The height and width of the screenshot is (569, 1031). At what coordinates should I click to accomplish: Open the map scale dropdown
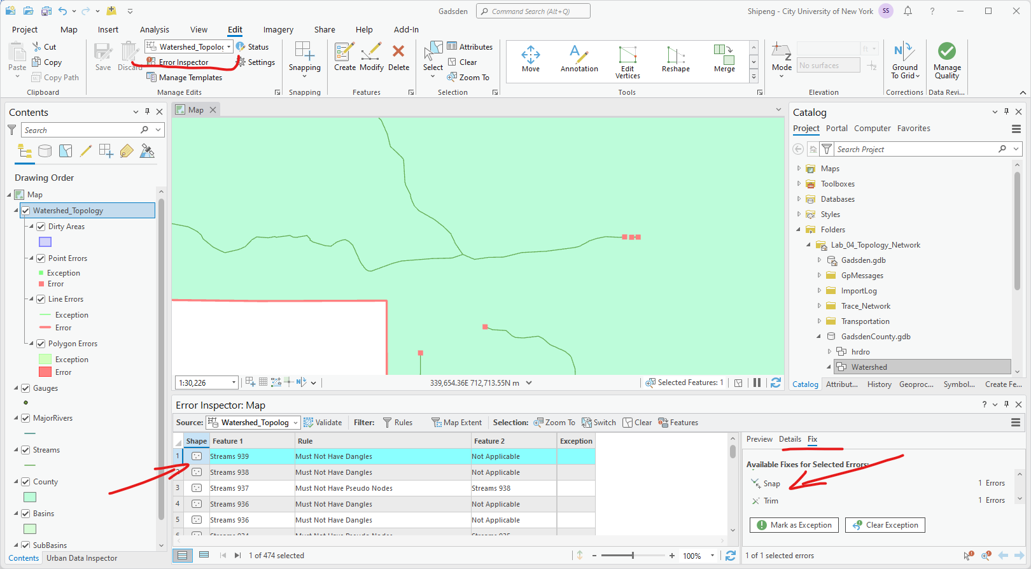[234, 383]
